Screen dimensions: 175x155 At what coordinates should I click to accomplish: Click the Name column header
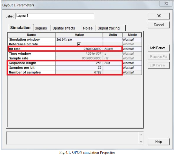(31, 35)
